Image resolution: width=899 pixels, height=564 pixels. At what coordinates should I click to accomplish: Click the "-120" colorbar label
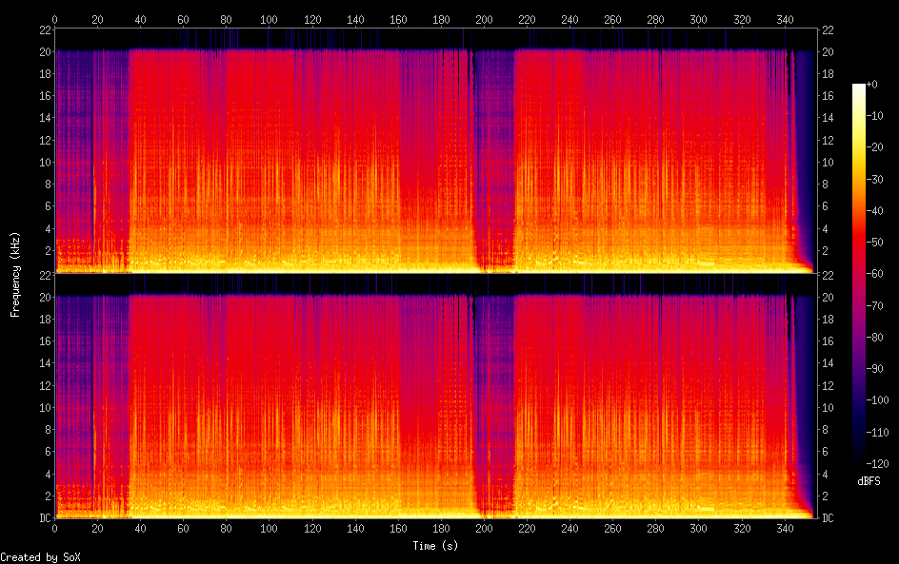pyautogui.click(x=877, y=464)
